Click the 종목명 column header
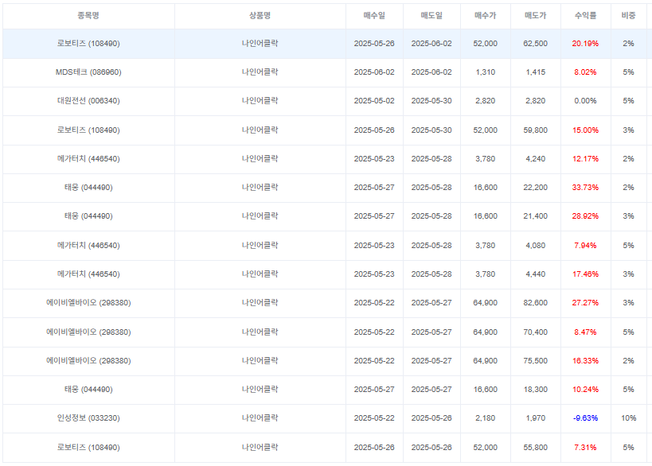This screenshot has width=652, height=466. [88, 16]
